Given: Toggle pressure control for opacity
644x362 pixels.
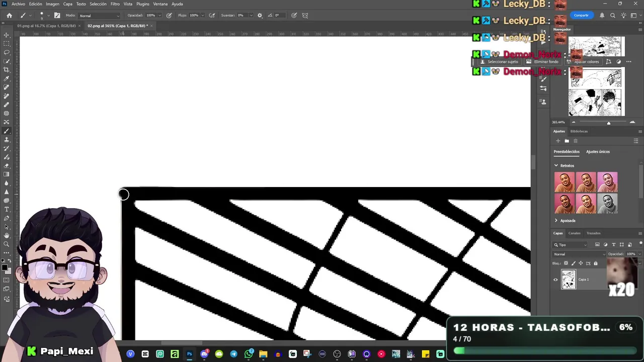Looking at the screenshot, I should point(169,15).
